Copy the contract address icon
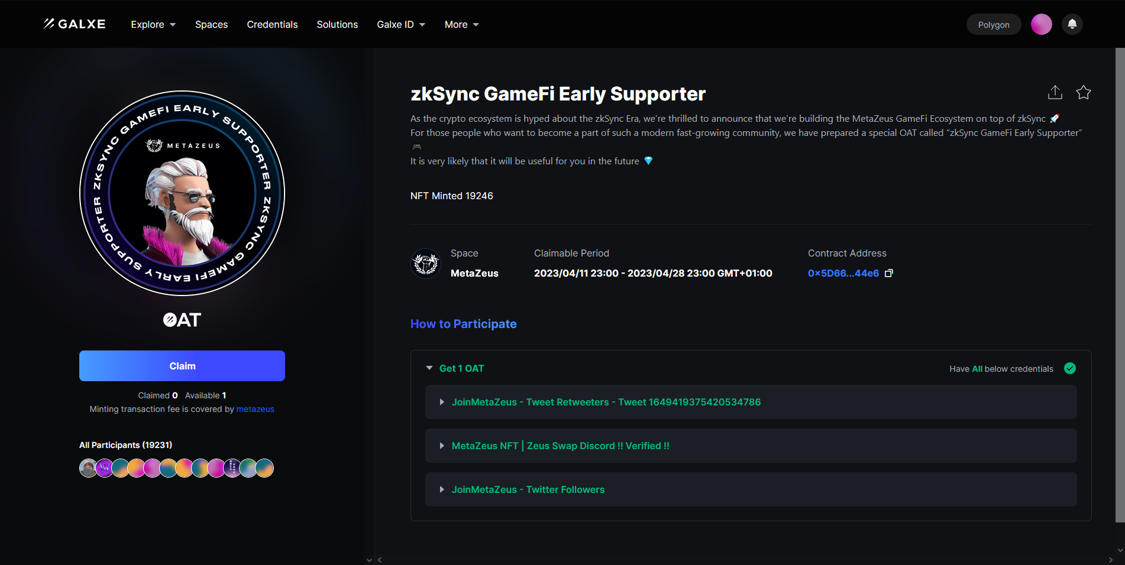 888,273
